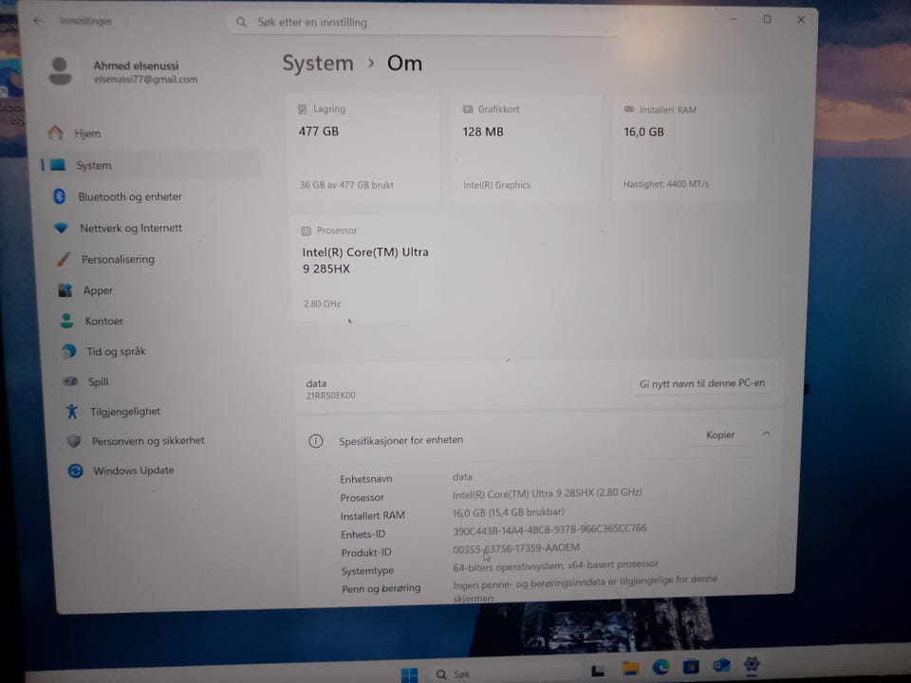Open the Installert RAM 16,0 GB card

coord(685,148)
